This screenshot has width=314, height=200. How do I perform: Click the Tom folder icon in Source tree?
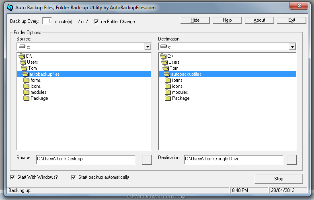(24, 68)
